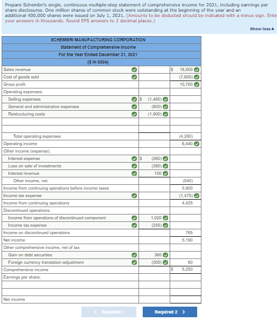This screenshot has width=277, height=322.
Task: Select Interest revenue label cell
Action: pyautogui.click(x=70, y=173)
